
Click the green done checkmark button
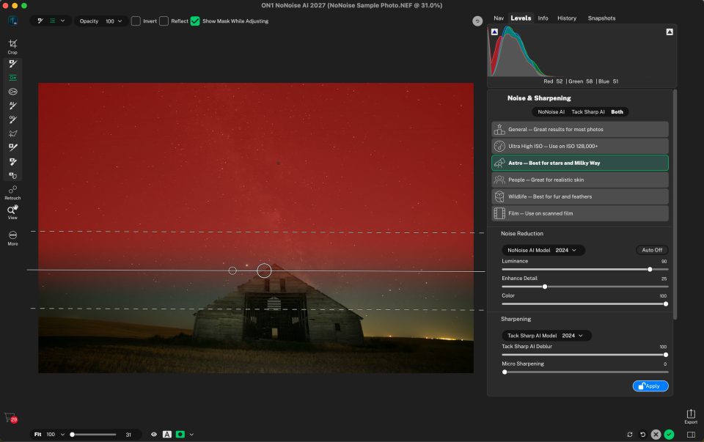[669, 435]
